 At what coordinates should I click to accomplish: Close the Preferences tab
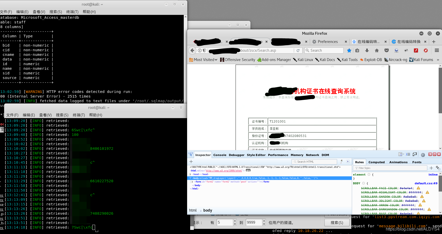346,42
